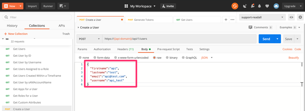
Task: Select the GraphQL body type
Action: pyautogui.click(x=189, y=58)
